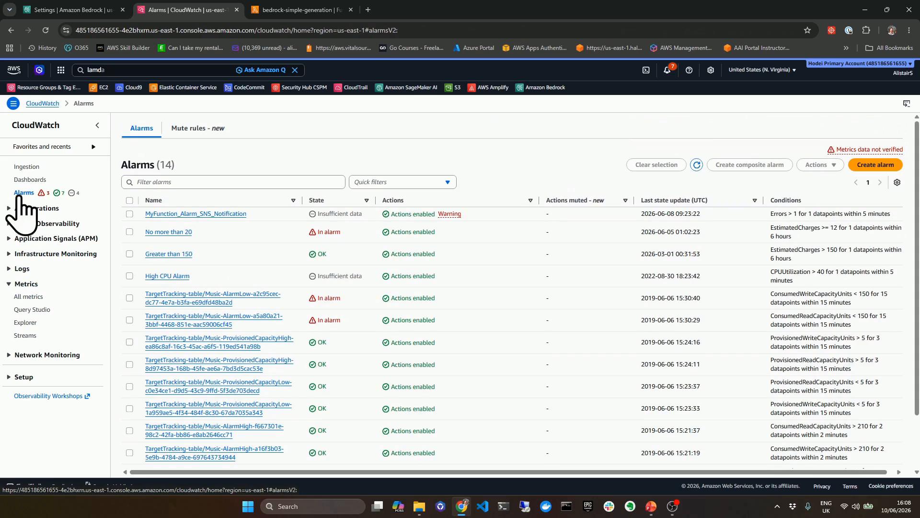The image size is (920, 518).
Task: Click the Amazon Q icon beside AWS logo
Action: (39, 70)
